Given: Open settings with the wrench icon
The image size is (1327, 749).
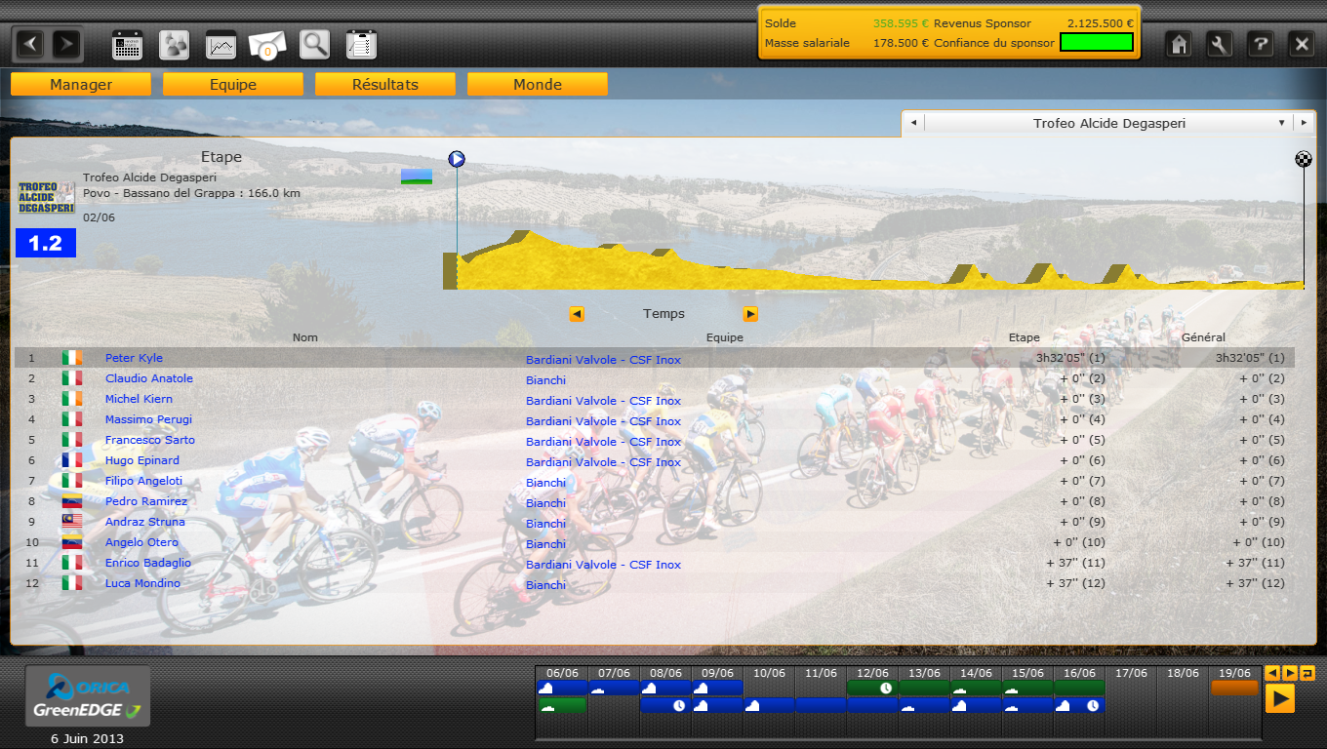Looking at the screenshot, I should point(1220,44).
